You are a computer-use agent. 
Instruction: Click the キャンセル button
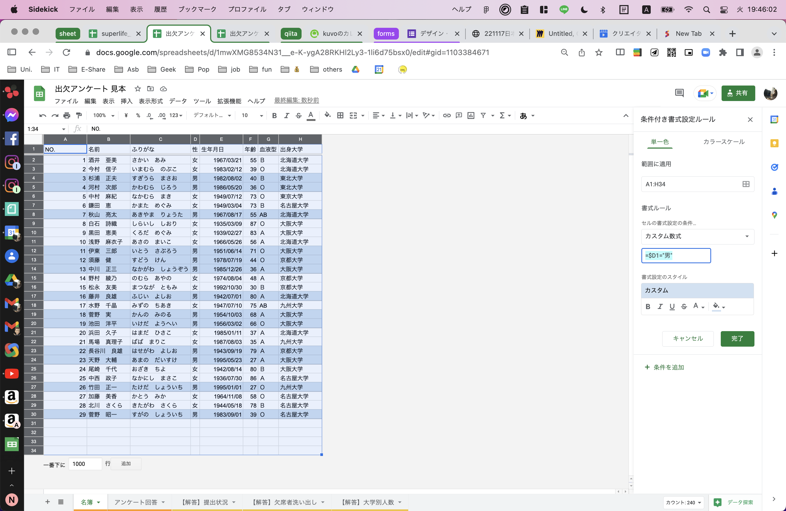pos(688,339)
